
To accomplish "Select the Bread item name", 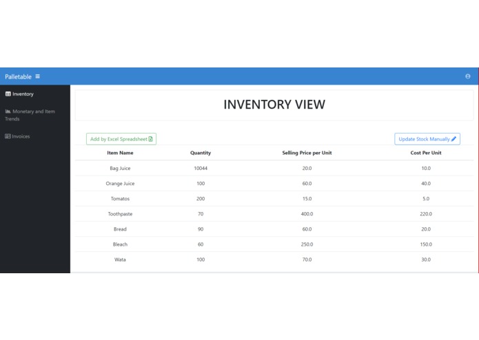I will point(120,229).
